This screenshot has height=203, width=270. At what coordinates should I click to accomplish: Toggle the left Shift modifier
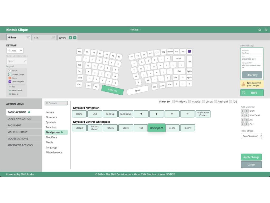tap(243, 111)
